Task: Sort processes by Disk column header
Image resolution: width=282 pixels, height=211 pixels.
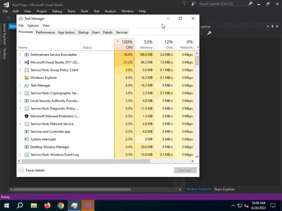Action: [165, 45]
